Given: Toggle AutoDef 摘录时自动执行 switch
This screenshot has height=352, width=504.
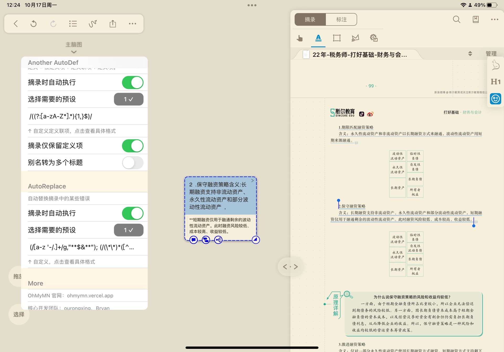Looking at the screenshot, I should (x=133, y=82).
